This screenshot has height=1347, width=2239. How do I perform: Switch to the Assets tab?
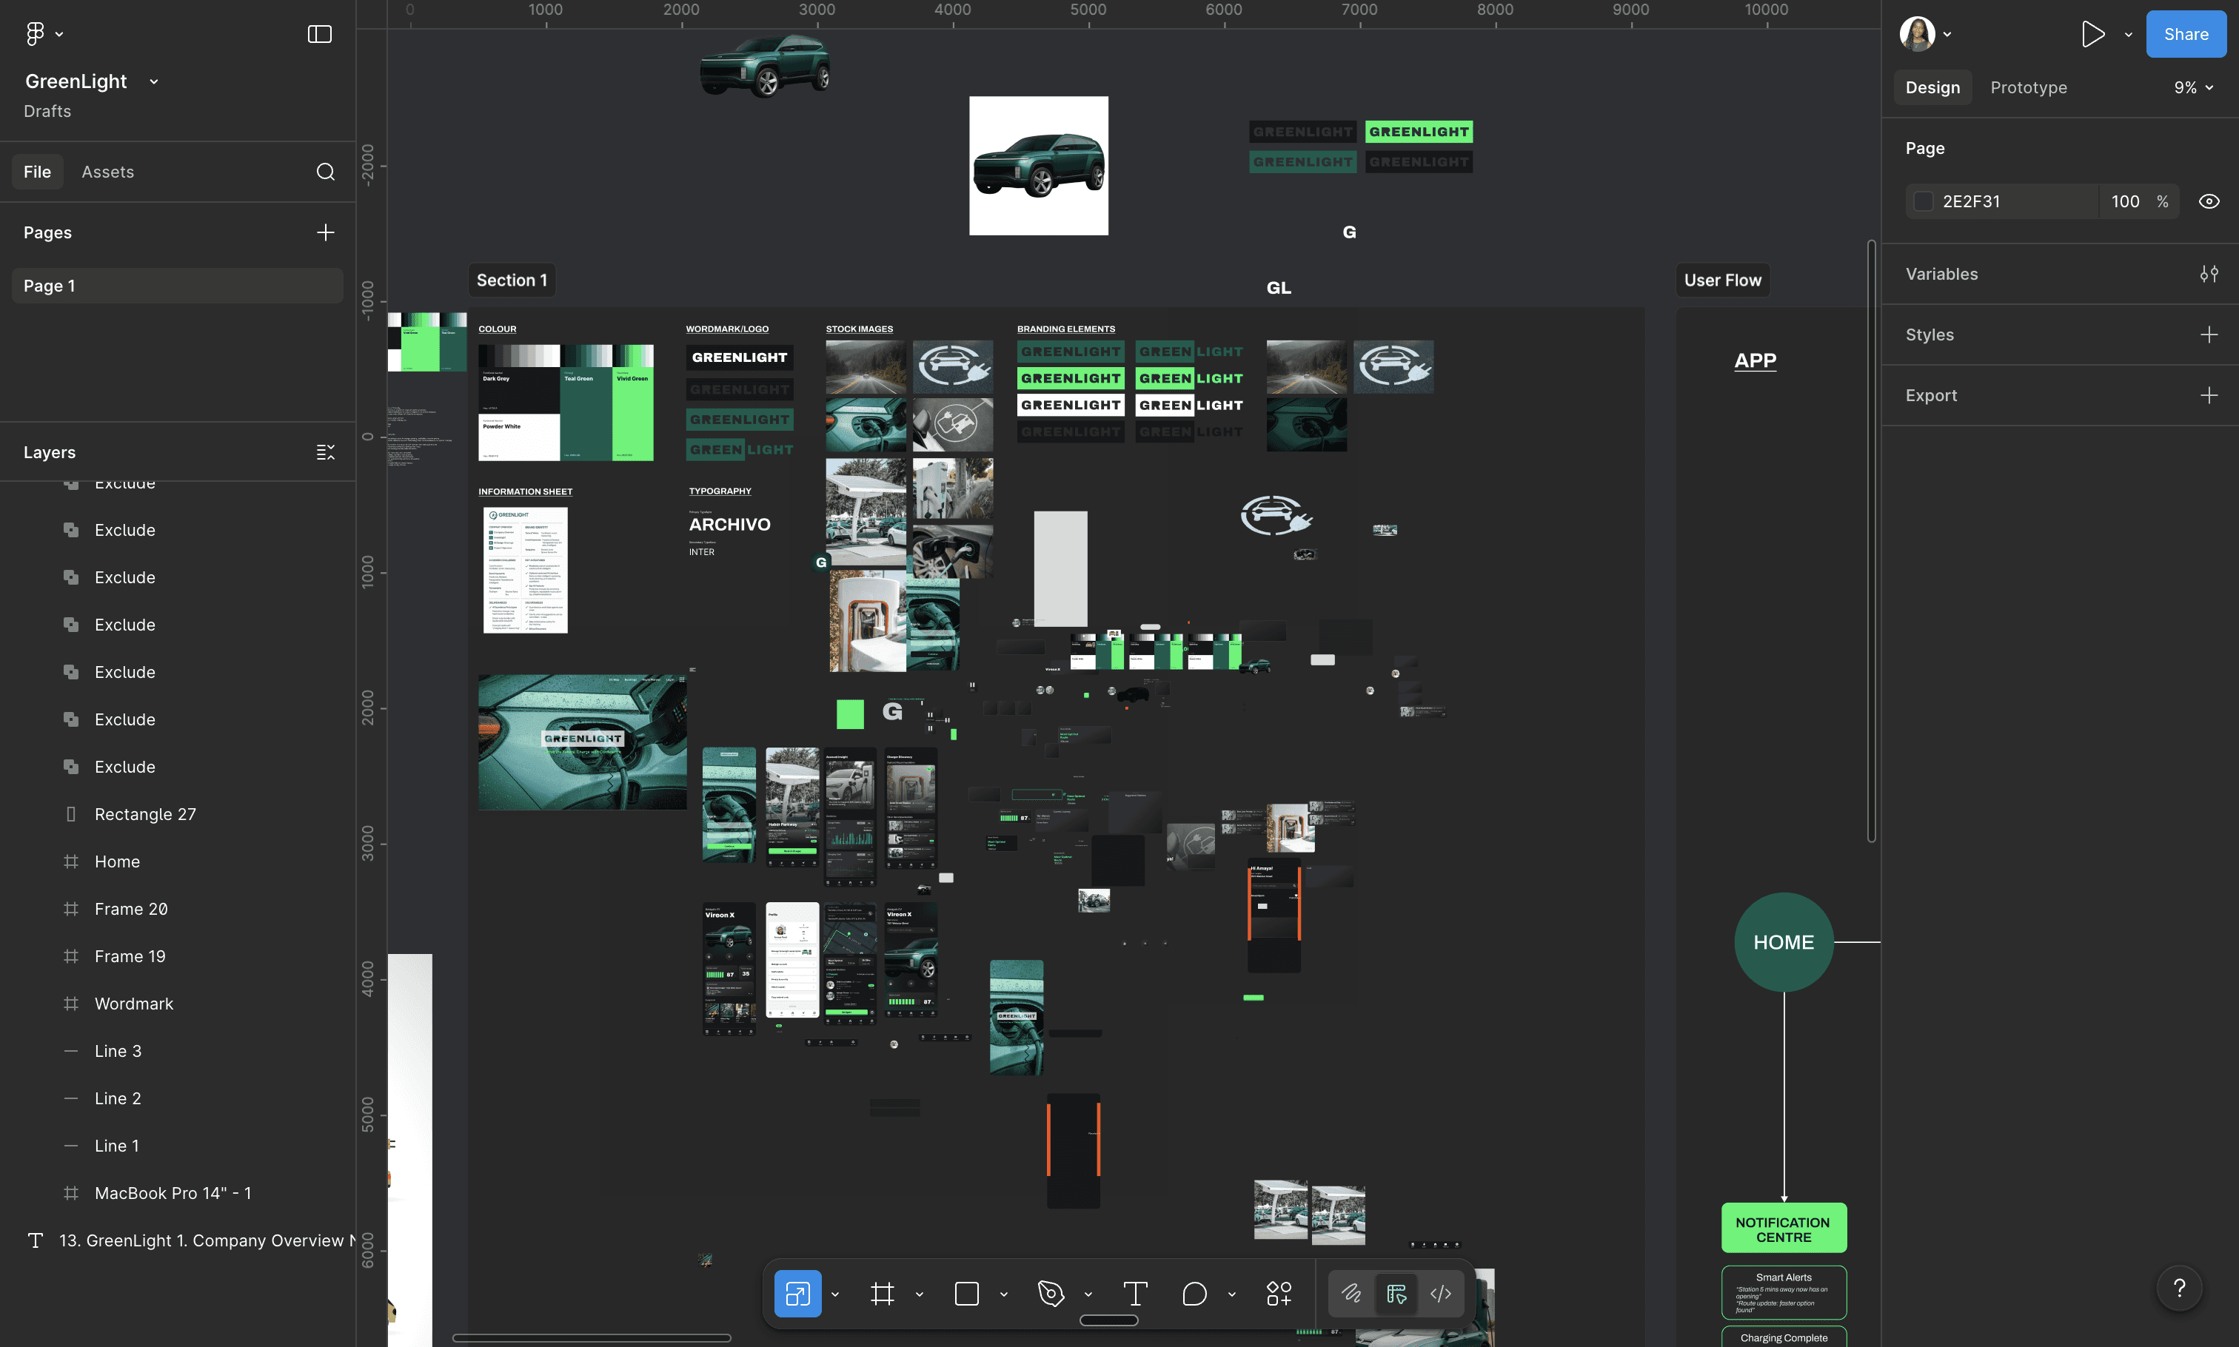pos(107,172)
